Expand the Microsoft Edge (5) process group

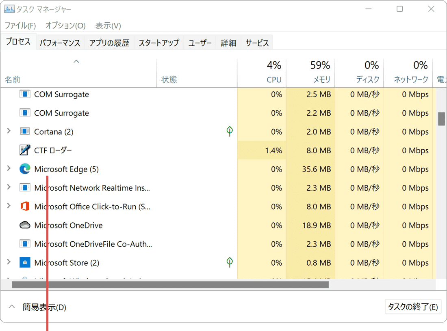(x=9, y=169)
